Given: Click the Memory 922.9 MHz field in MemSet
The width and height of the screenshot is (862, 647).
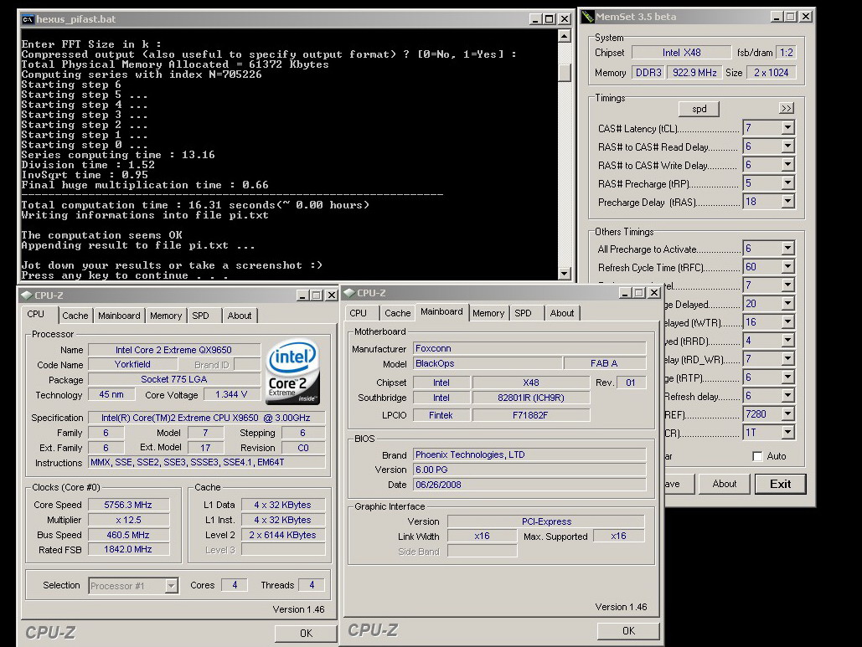Looking at the screenshot, I should pos(695,73).
